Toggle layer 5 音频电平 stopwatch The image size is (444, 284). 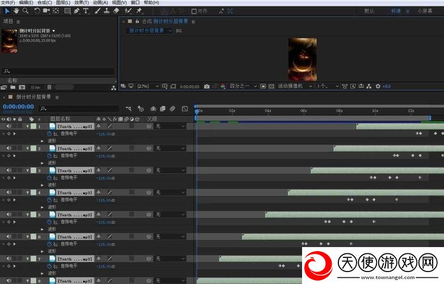click(x=49, y=222)
